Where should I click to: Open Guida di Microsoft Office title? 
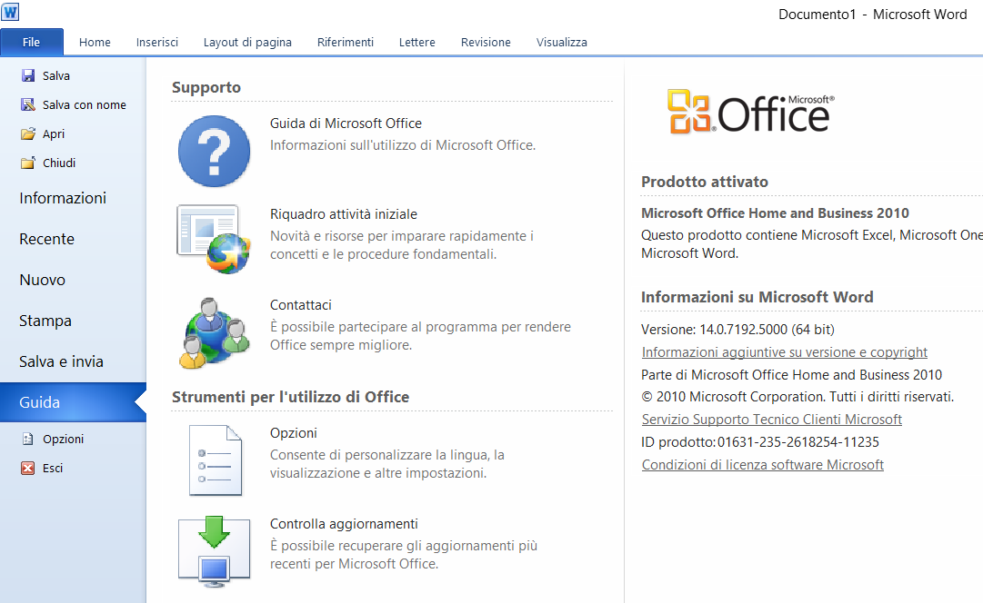[346, 124]
